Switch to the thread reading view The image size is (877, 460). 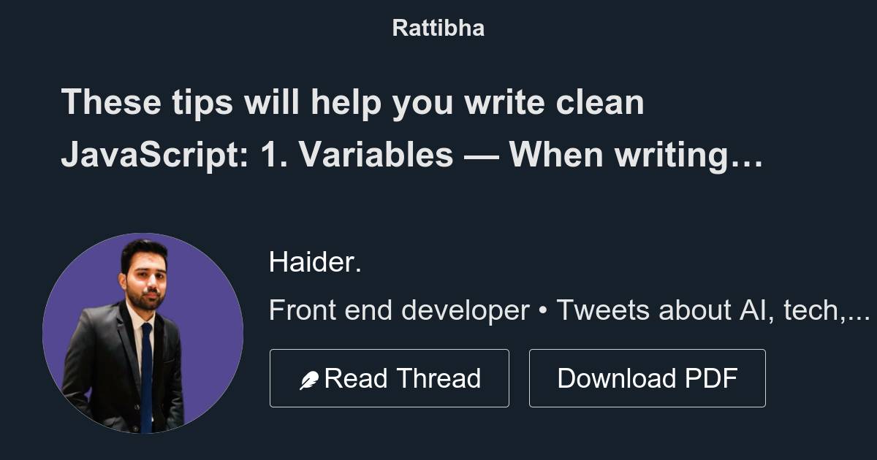click(390, 377)
